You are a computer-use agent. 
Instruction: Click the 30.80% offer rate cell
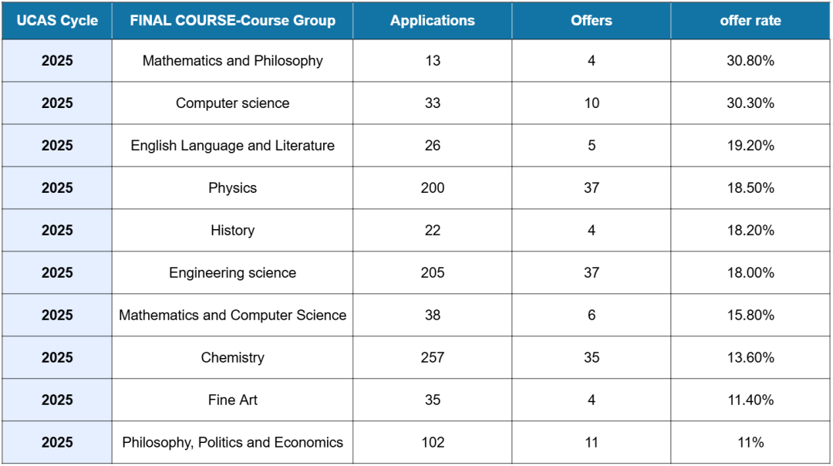750,61
